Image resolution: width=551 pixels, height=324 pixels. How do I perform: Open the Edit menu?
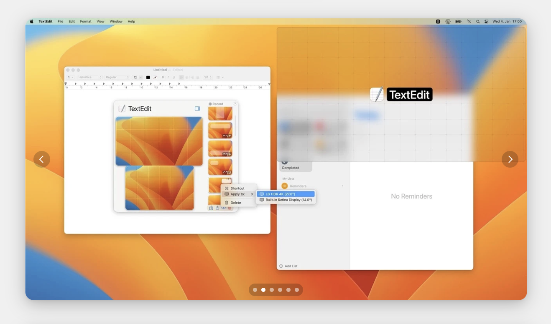[x=71, y=21]
